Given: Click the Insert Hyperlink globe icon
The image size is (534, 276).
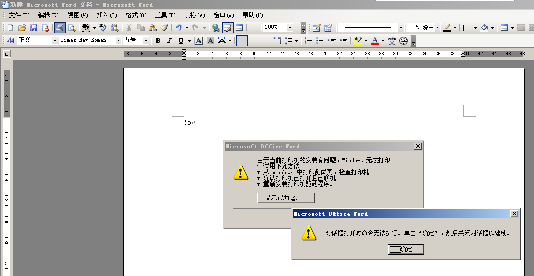Looking at the screenshot, I should [x=216, y=28].
